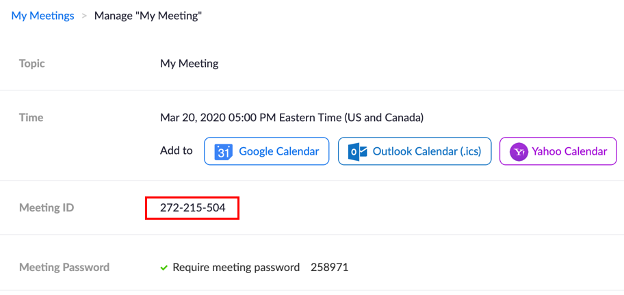The height and width of the screenshot is (295, 624).
Task: Add meeting via Google Calendar text
Action: click(x=279, y=151)
